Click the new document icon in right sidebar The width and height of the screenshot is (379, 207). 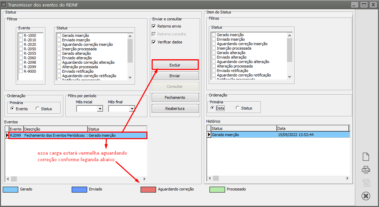[366, 157]
